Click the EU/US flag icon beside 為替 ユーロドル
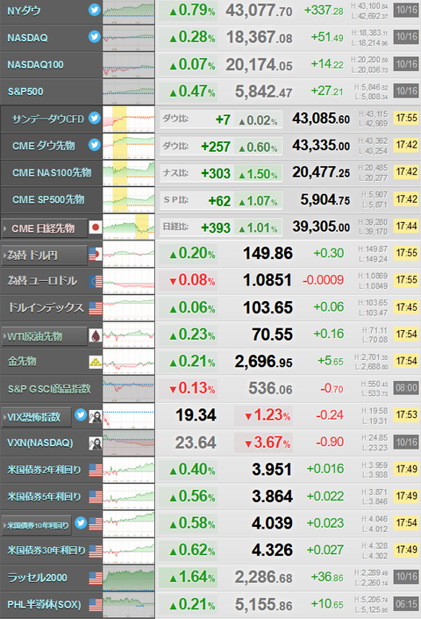 pos(96,281)
